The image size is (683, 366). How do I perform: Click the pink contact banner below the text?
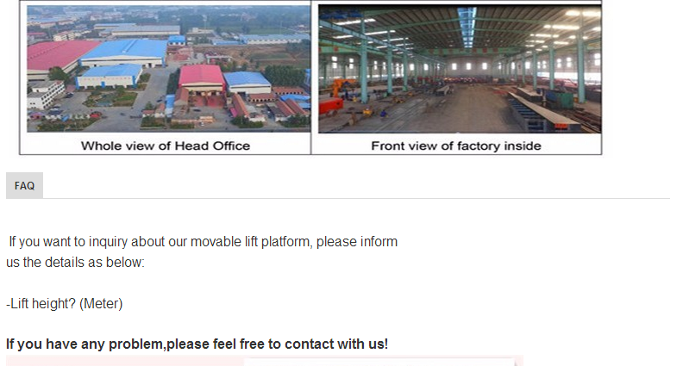[265, 361]
